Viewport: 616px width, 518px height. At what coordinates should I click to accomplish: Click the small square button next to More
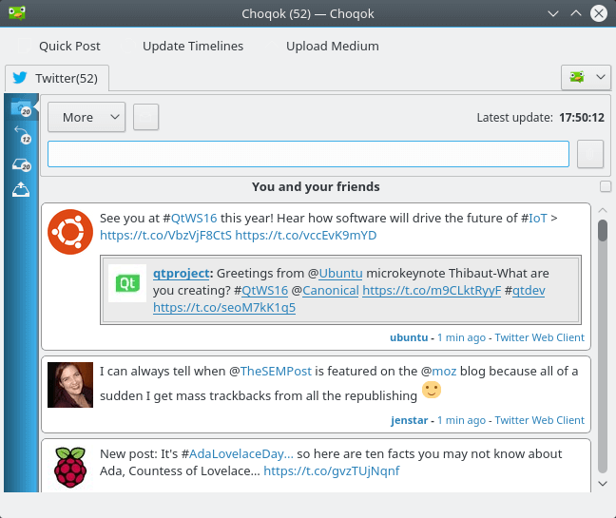(145, 117)
